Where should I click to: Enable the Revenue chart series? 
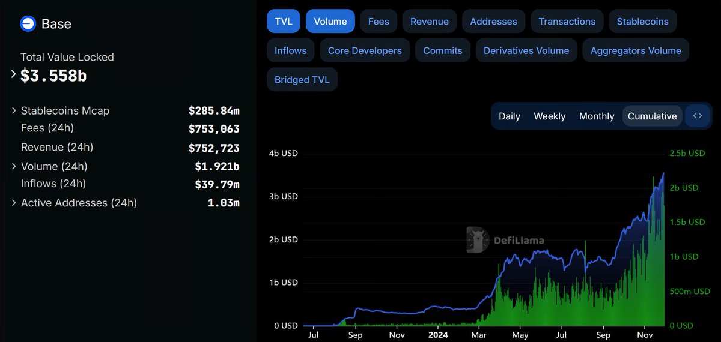430,21
